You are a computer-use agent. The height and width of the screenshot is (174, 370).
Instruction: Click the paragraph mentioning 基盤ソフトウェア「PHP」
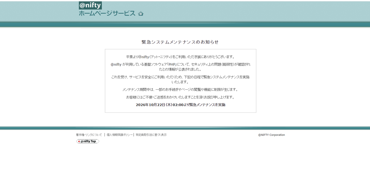coord(181,67)
